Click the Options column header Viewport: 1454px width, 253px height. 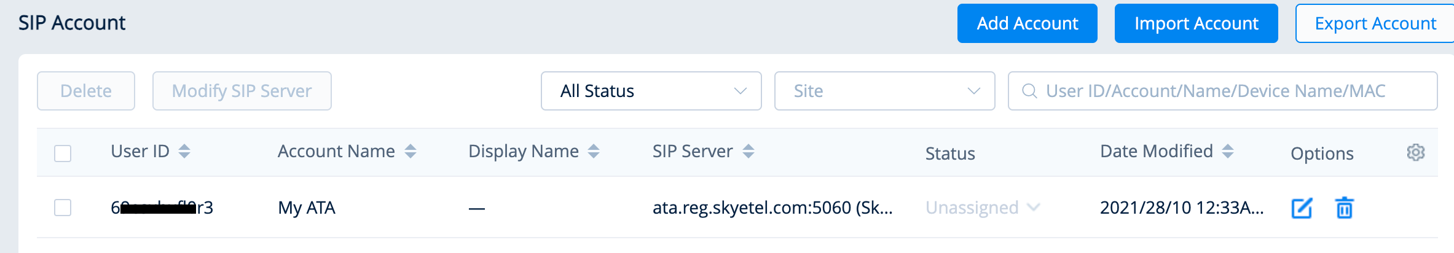pos(1322,154)
